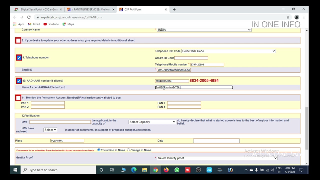Open the notifications action center
Screen dimensions: 320x180
(301, 170)
